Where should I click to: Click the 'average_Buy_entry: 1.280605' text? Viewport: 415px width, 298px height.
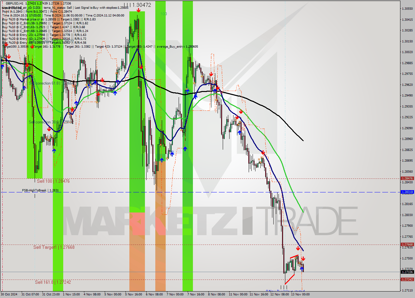point(177,47)
